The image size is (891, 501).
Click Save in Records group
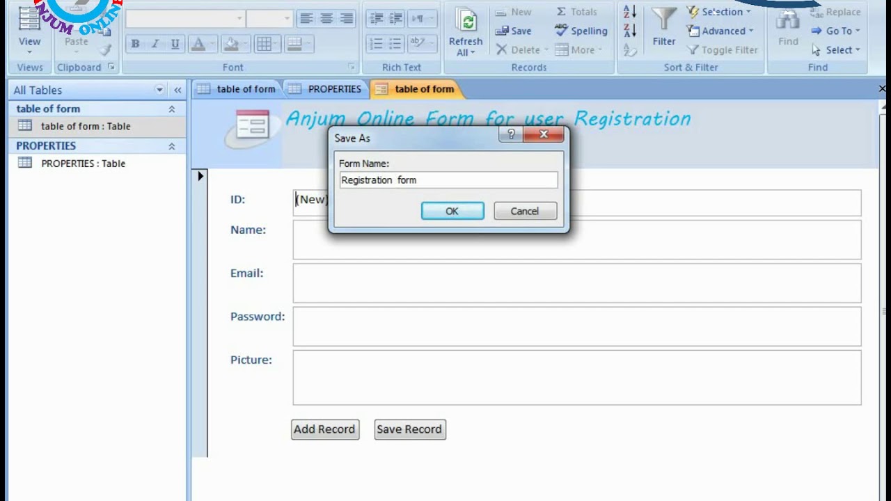514,31
